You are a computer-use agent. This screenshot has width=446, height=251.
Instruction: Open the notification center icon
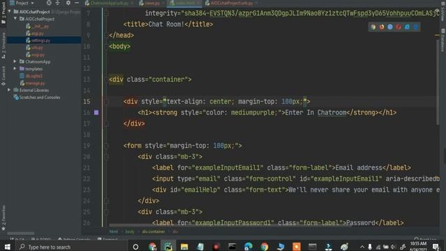tap(436, 247)
